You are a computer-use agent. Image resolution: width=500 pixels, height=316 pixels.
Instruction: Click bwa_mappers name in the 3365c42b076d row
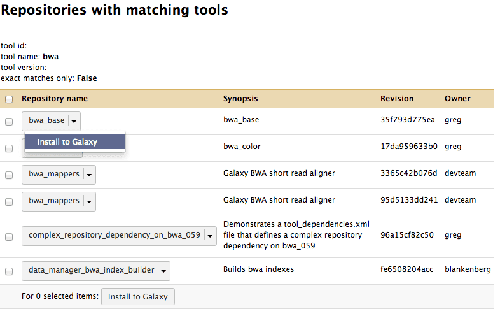(x=54, y=174)
